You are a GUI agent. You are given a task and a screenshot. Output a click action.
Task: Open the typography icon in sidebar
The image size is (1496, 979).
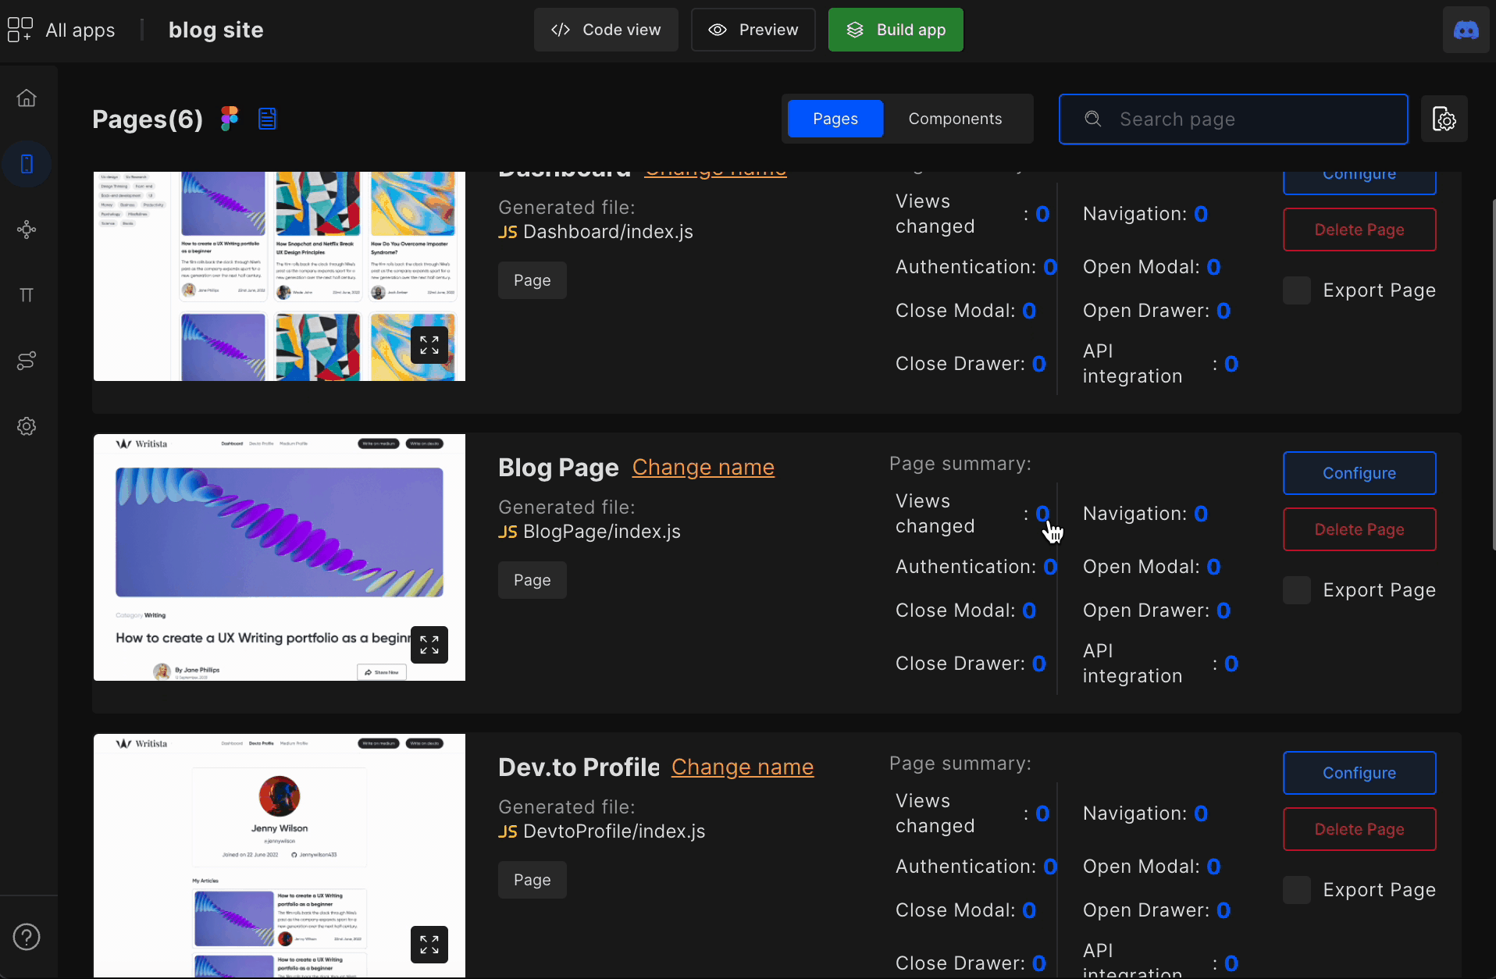[27, 295]
